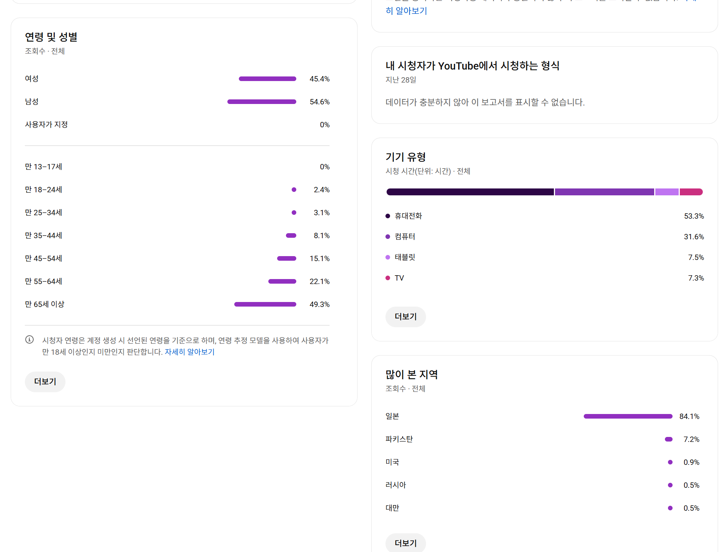This screenshot has width=725, height=552.
Task: Click the dot marker for 대만 region
Action: click(670, 508)
